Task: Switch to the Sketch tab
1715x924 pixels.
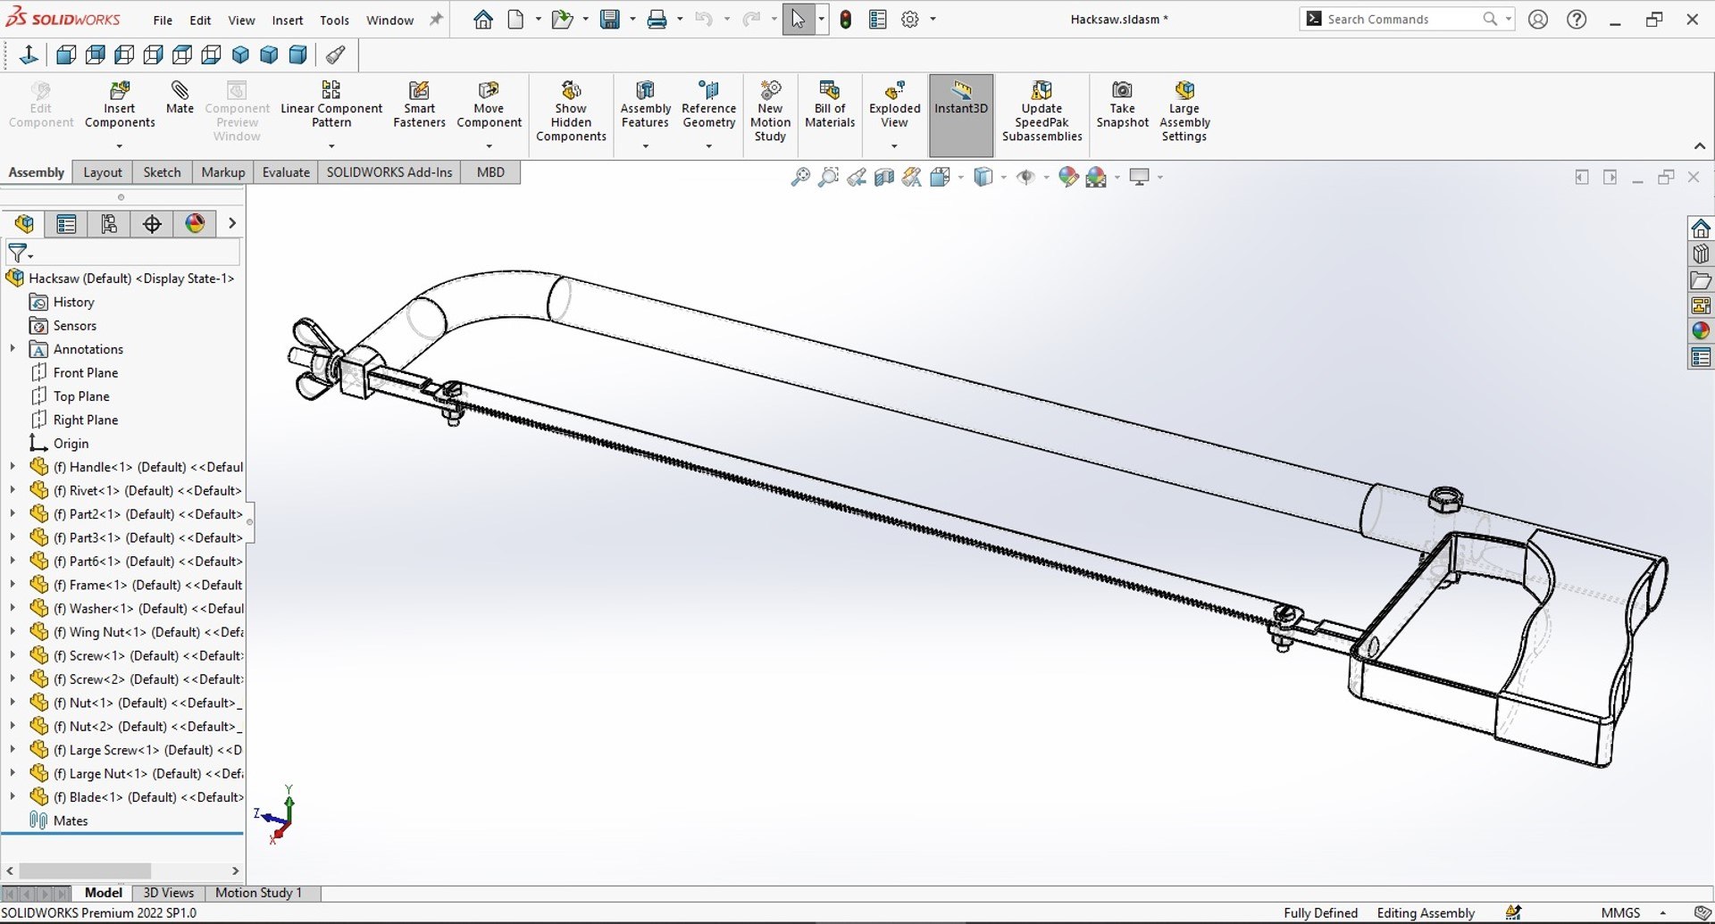Action: [x=162, y=172]
